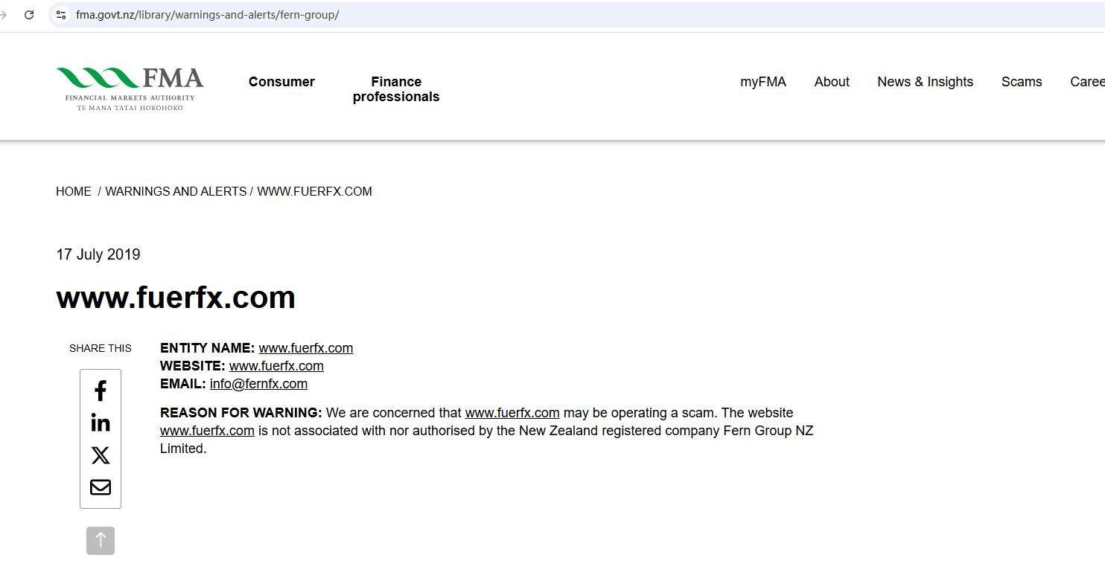Go to WARNINGS AND ALERTS breadcrumb
Viewport: 1105px width, 578px height.
[x=176, y=192]
